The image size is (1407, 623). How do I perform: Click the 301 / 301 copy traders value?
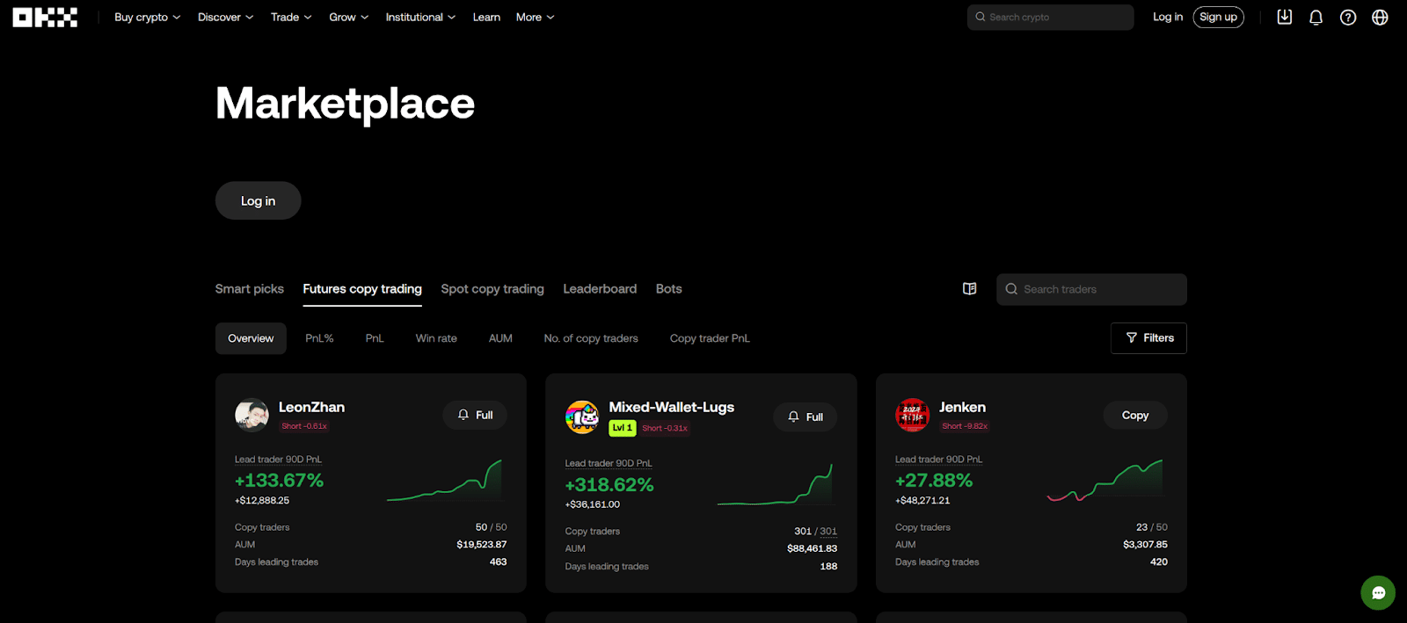[x=815, y=532]
